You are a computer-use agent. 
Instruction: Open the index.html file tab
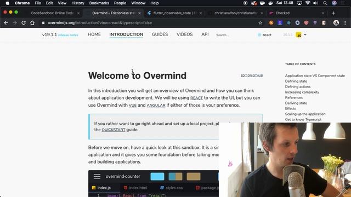tap(135, 188)
